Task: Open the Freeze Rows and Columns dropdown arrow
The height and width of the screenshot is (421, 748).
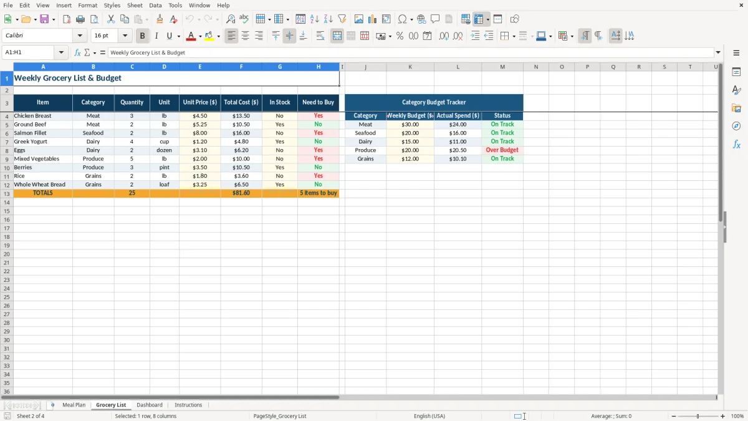Action: coord(488,19)
